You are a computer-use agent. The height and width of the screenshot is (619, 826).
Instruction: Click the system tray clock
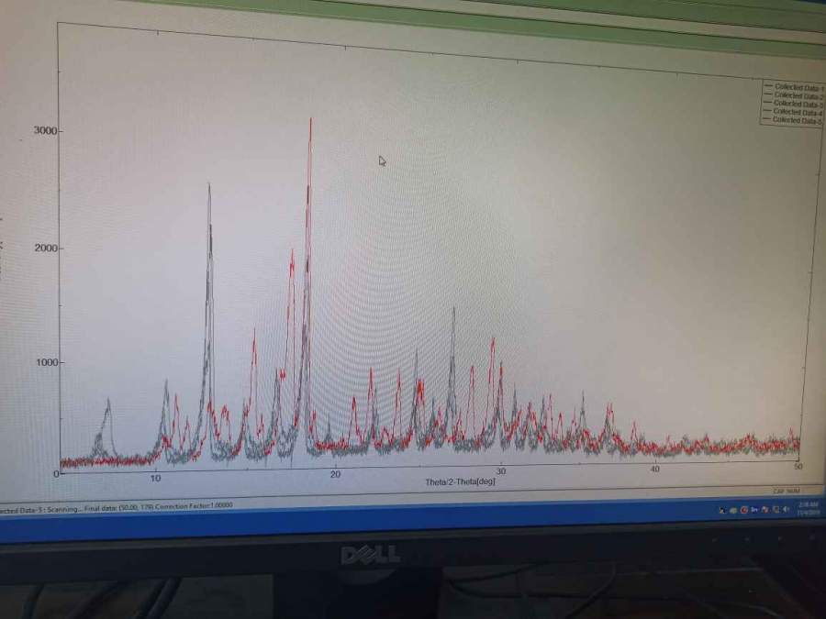point(808,508)
